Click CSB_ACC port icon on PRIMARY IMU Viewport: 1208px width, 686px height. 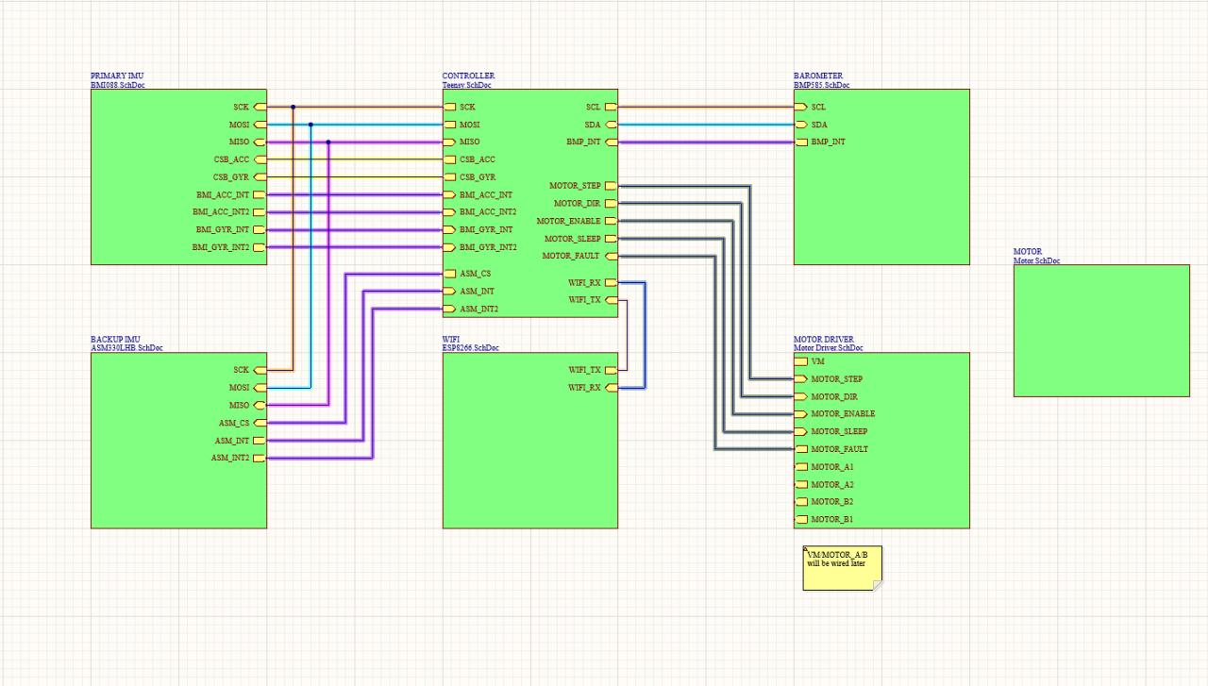pos(260,159)
